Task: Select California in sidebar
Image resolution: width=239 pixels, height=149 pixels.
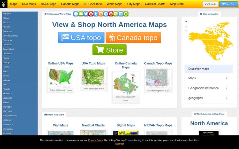Action: pyautogui.click(x=7, y=40)
